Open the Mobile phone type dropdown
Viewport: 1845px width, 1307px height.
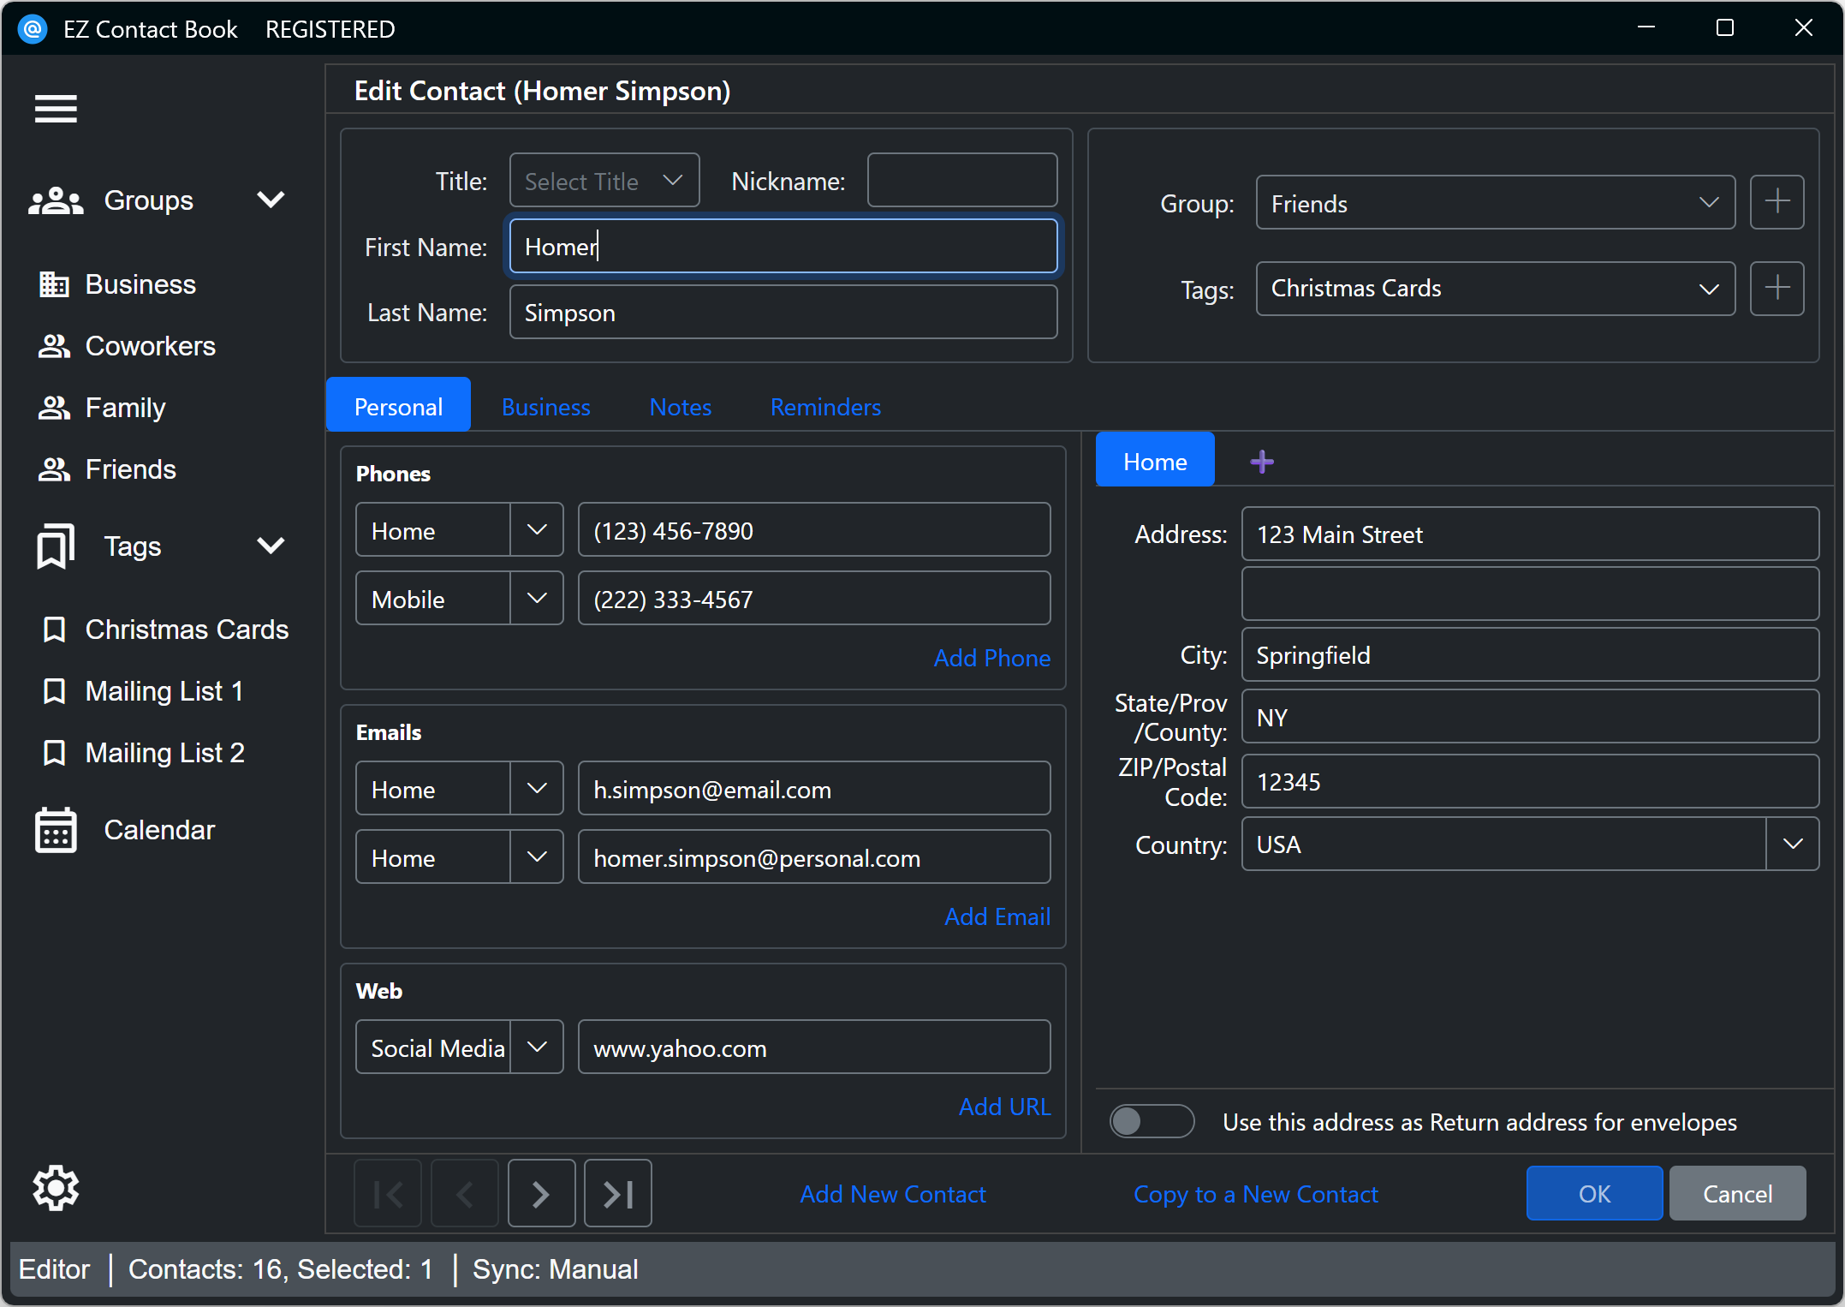tap(537, 599)
